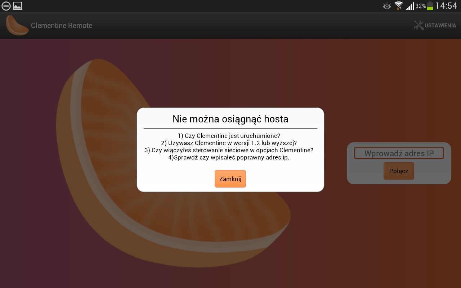The width and height of the screenshot is (461, 288).
Task: Tap the line '1) Czy Clementine jest uruchumione?'
Action: [229, 136]
